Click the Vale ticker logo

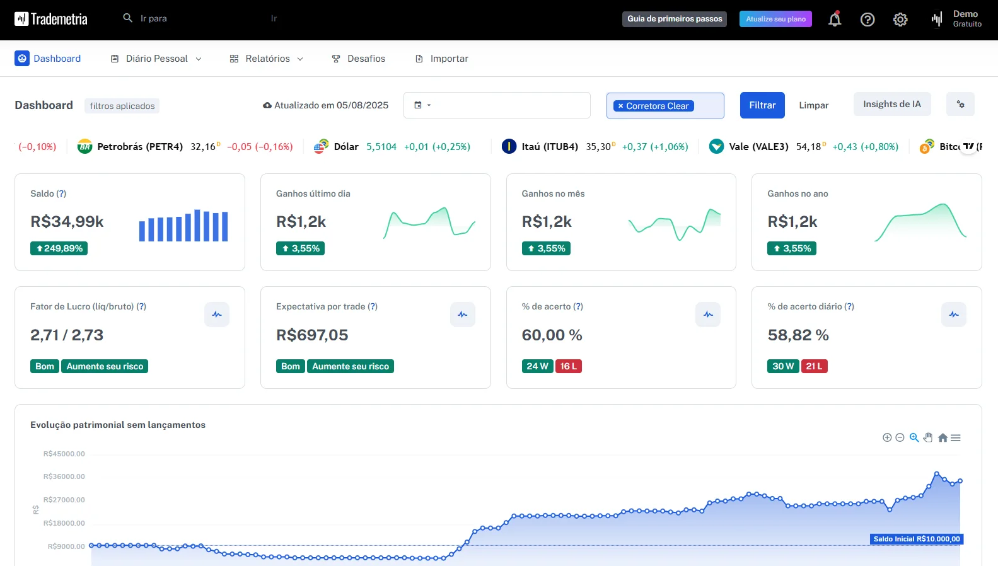click(716, 147)
